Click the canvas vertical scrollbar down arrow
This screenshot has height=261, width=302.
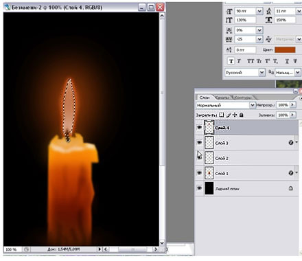pos(162,243)
